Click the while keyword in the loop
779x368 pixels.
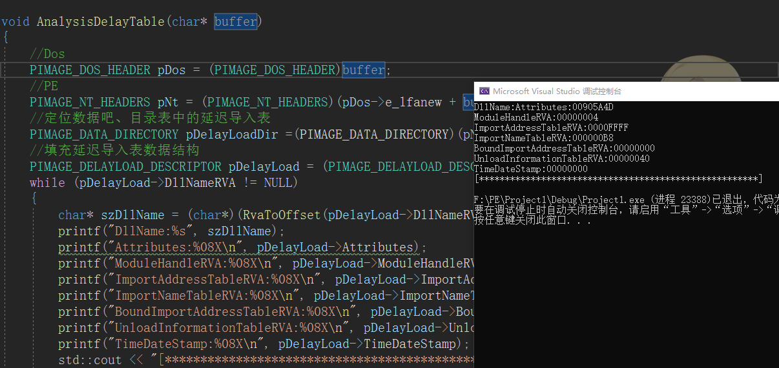tap(47, 182)
